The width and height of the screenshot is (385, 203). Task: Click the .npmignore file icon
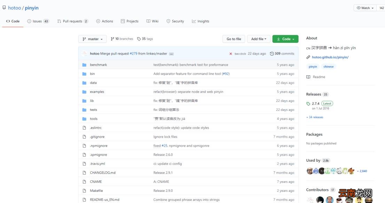coord(84,146)
